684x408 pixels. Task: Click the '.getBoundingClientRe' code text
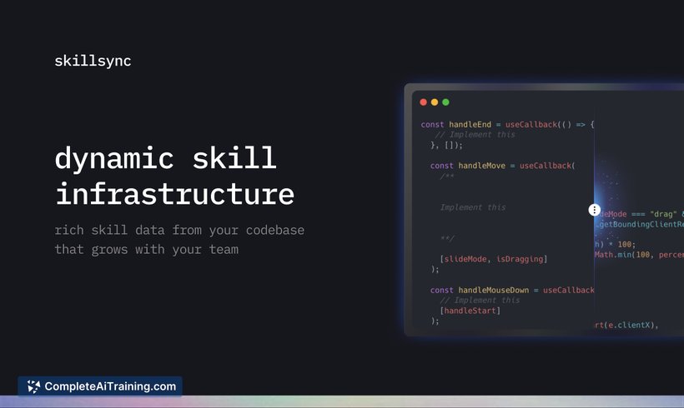[640, 224]
